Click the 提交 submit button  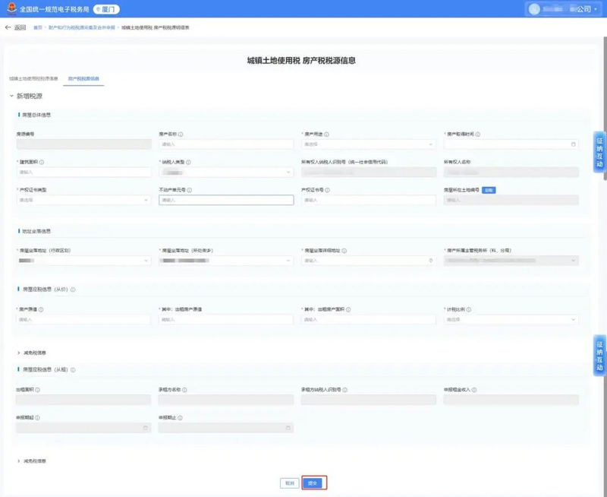click(x=313, y=483)
